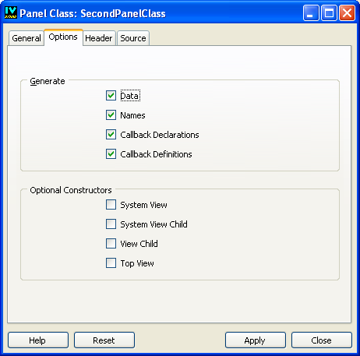Click the Reset button
Image resolution: width=360 pixels, height=356 pixels.
tap(104, 340)
